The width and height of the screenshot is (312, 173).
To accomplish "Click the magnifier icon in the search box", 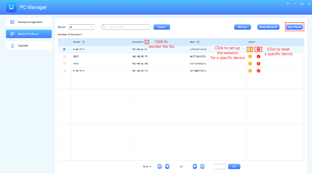I will point(104,27).
